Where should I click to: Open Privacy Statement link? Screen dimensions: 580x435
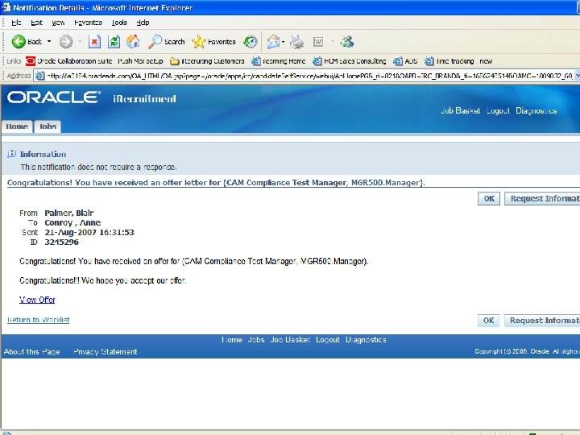click(106, 352)
